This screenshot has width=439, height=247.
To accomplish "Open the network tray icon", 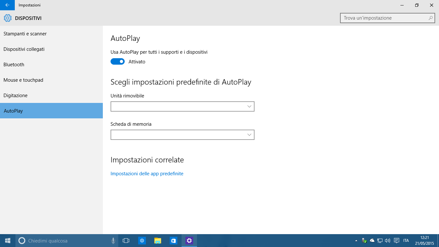I will point(380,241).
